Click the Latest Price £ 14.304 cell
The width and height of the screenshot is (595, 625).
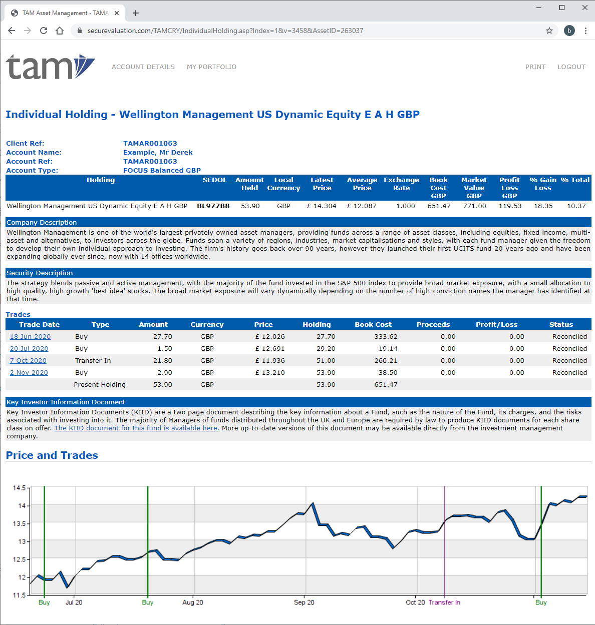(x=322, y=206)
